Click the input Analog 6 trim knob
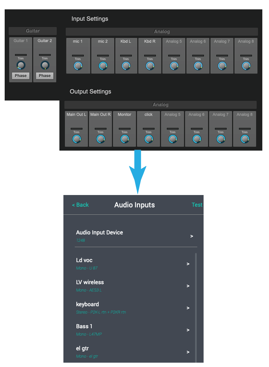 198,66
